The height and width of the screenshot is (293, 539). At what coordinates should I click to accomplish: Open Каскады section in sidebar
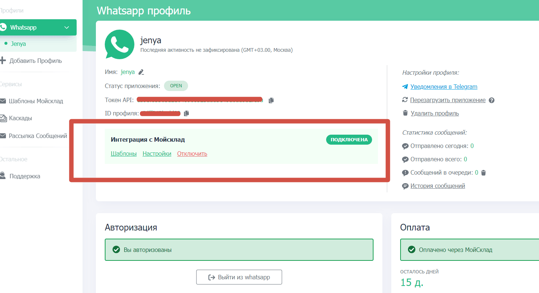click(x=20, y=118)
